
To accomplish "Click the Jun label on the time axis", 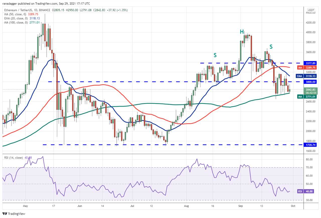I will point(79,206).
